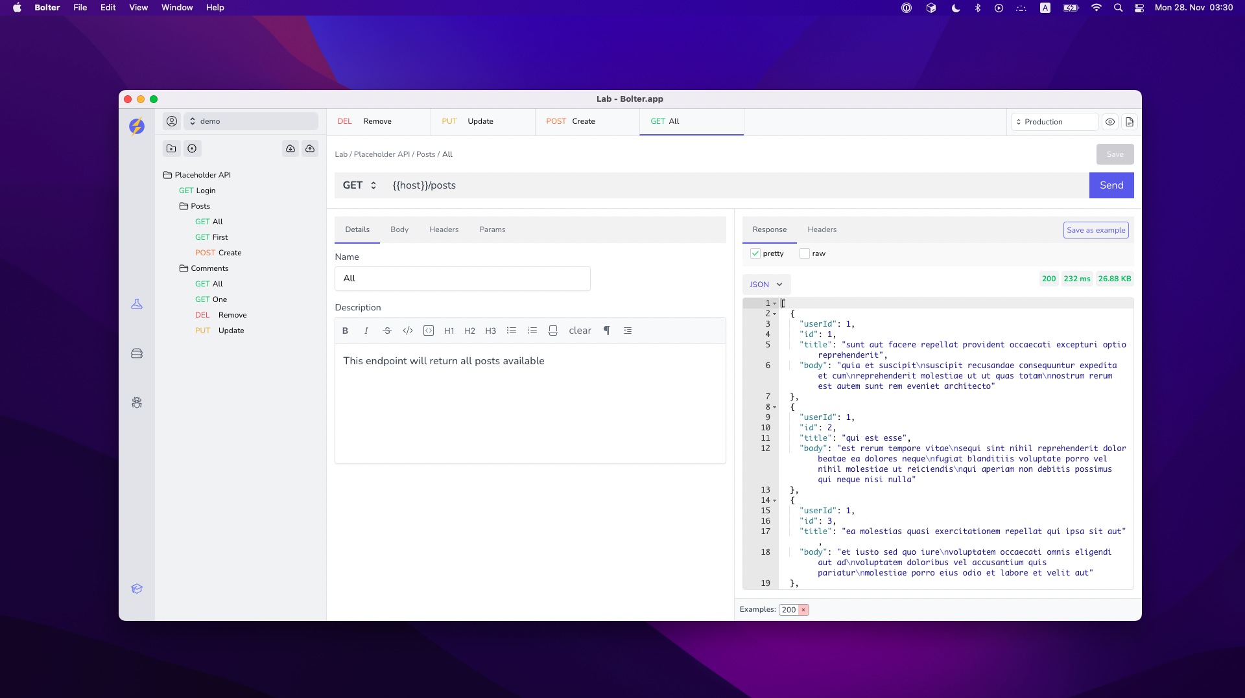The width and height of the screenshot is (1245, 698).
Task: Open Spotlight search in menu bar
Action: [x=1118, y=8]
